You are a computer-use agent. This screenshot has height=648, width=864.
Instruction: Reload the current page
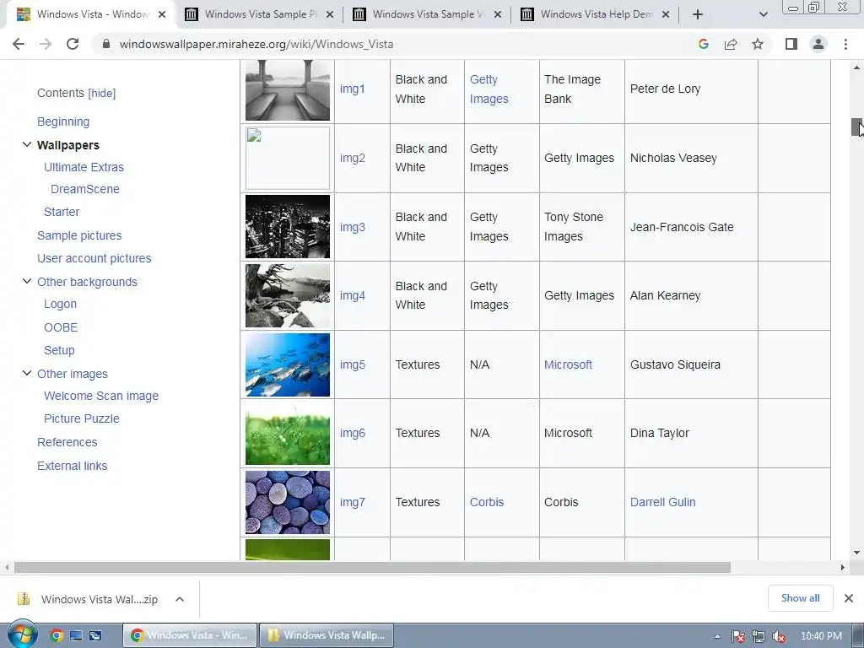coord(73,44)
